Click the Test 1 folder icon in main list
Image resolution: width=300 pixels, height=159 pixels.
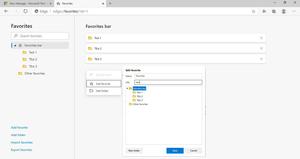coord(90,38)
